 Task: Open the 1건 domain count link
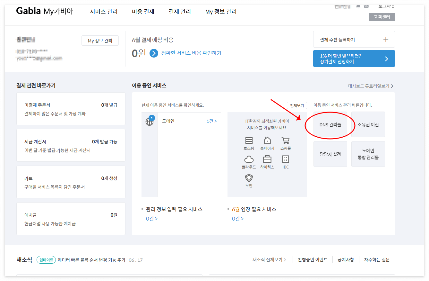pyautogui.click(x=211, y=121)
